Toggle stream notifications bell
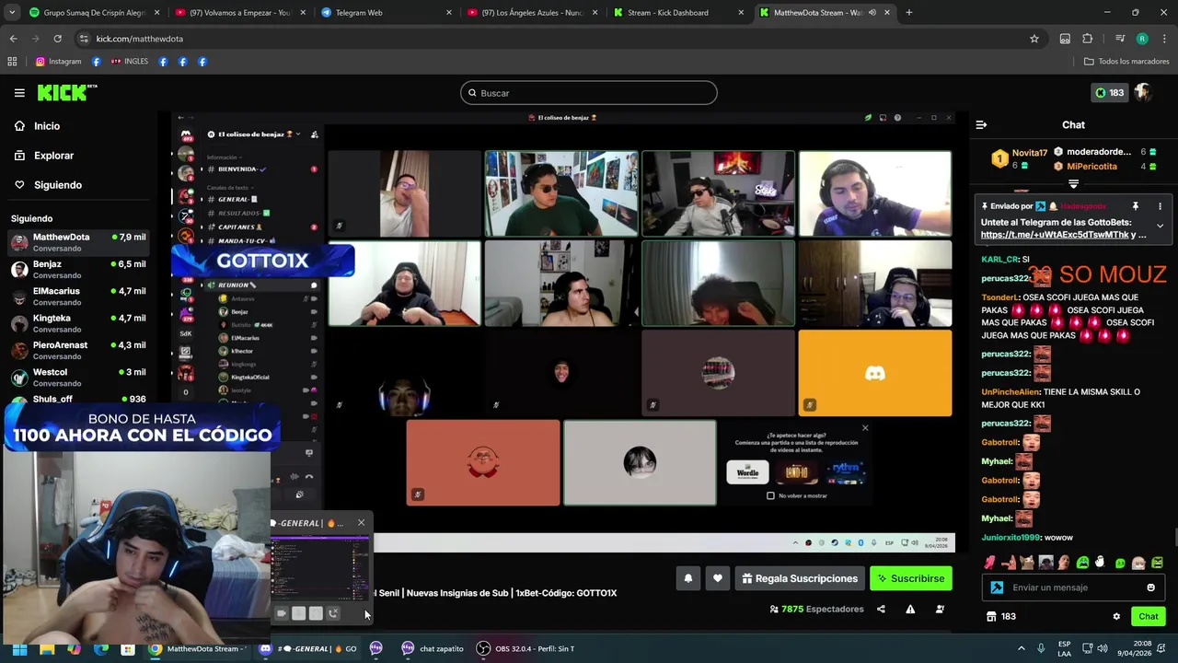The height and width of the screenshot is (663, 1178). click(x=687, y=578)
